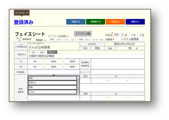Click the dropdown list scroll down arrow
The image size is (169, 120).
pos(78,93)
